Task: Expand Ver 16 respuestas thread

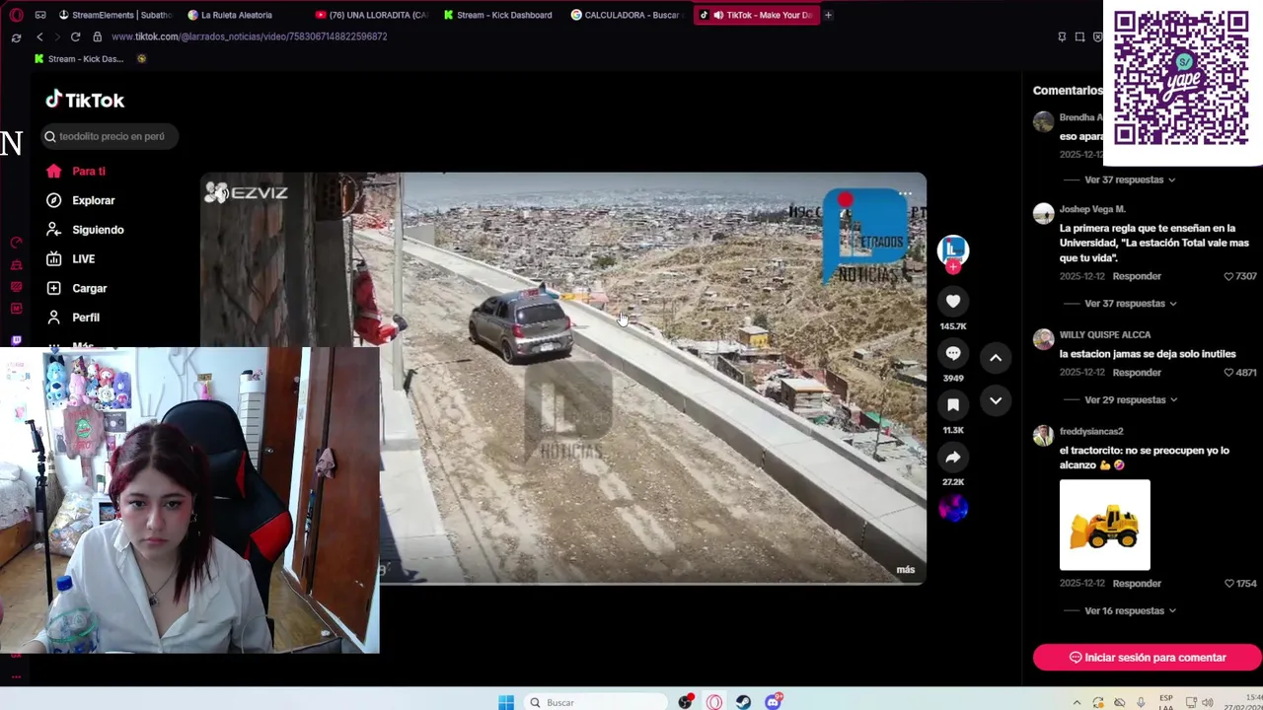Action: pos(1130,611)
